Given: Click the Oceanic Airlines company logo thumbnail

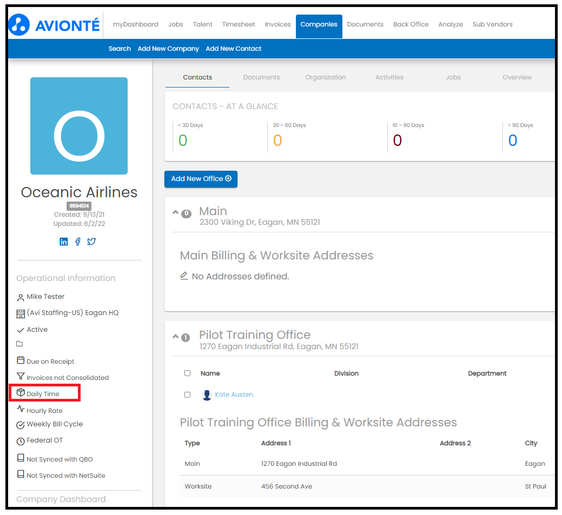Looking at the screenshot, I should pyautogui.click(x=79, y=126).
